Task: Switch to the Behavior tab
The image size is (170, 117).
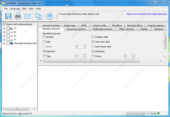Action: pos(159,29)
